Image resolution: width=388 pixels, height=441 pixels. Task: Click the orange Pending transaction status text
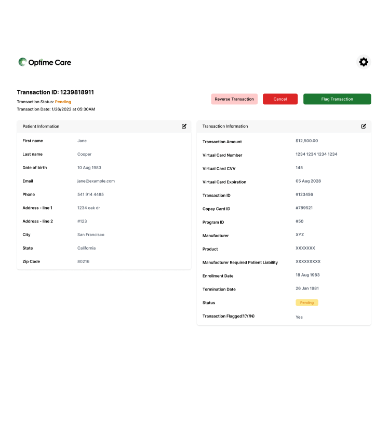pyautogui.click(x=63, y=102)
